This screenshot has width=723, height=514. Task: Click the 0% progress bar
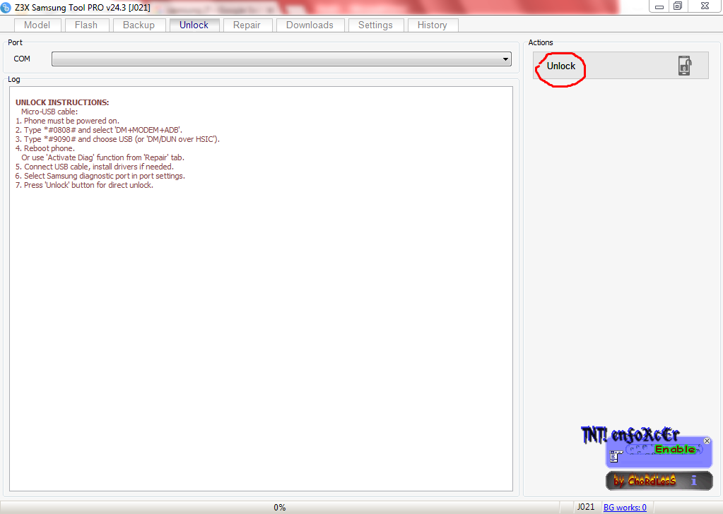coord(279,507)
